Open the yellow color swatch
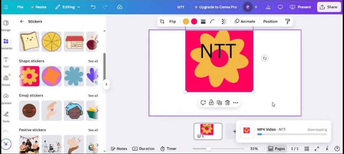The image size is (344, 154). pos(186,21)
